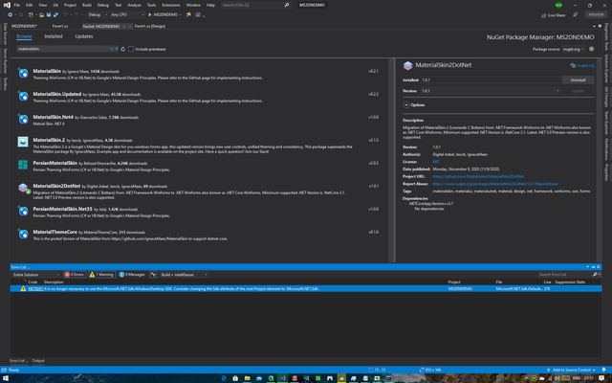Click the Undo toolbar icon
The height and width of the screenshot is (383, 612).
pos(65,15)
